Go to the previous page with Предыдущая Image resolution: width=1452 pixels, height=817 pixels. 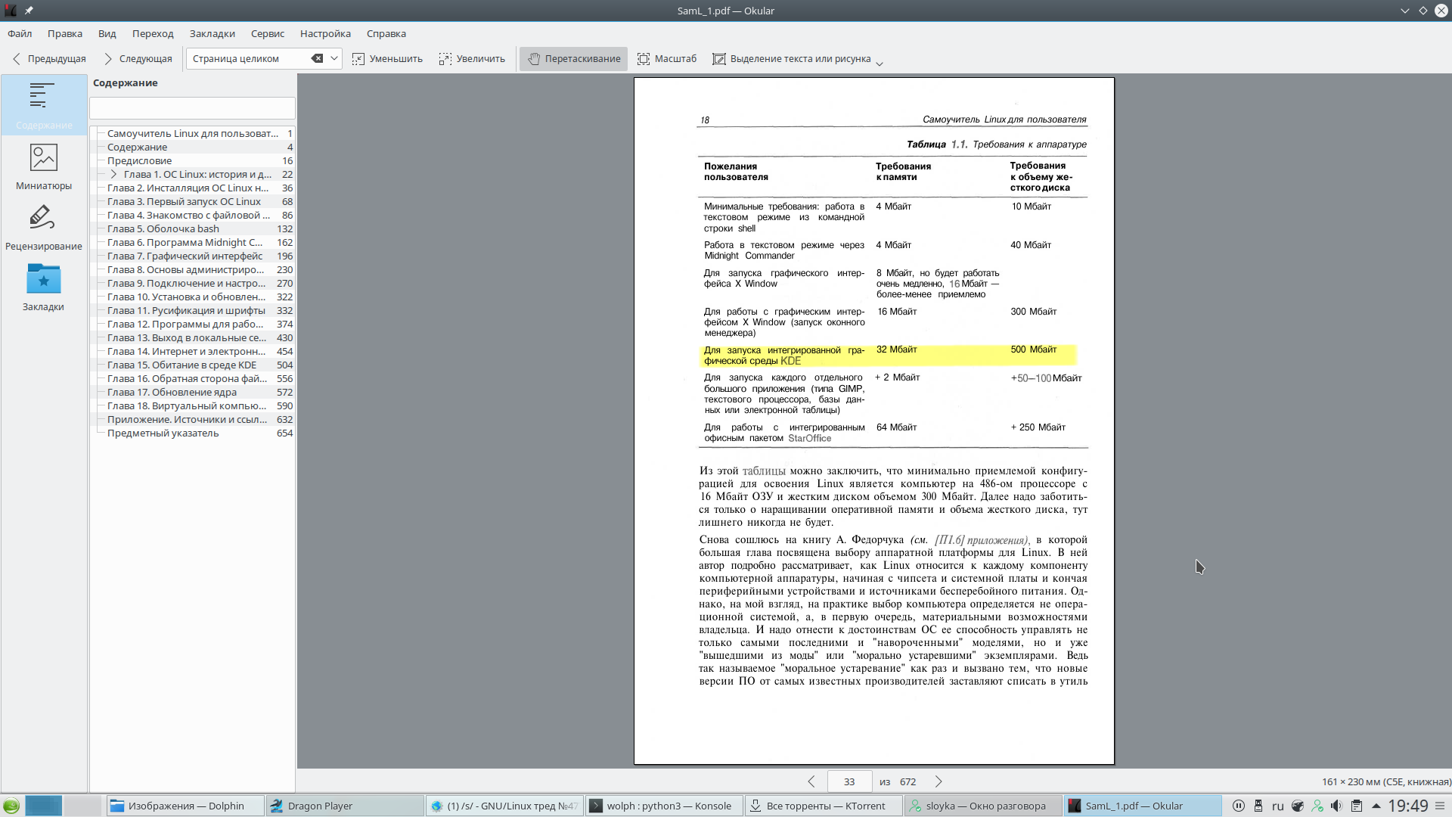(x=48, y=58)
